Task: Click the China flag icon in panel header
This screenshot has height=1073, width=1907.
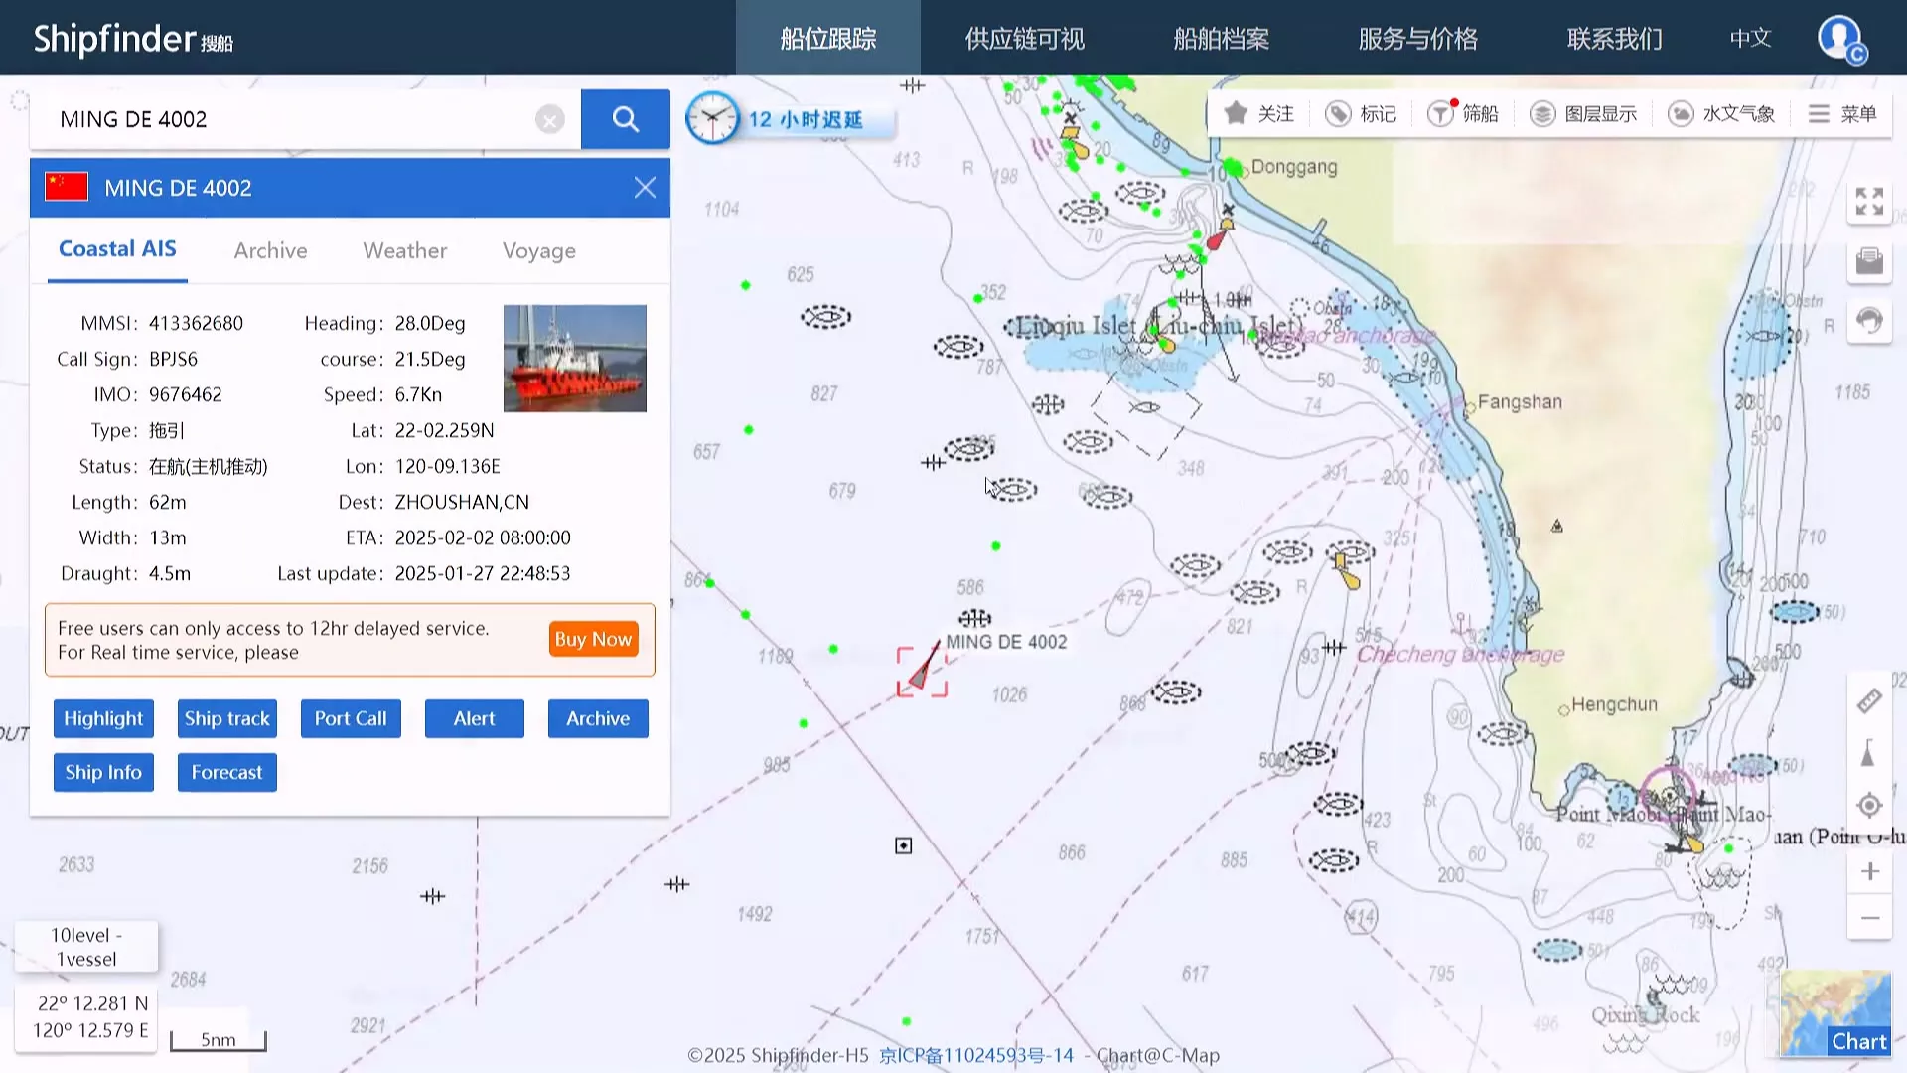Action: click(67, 187)
